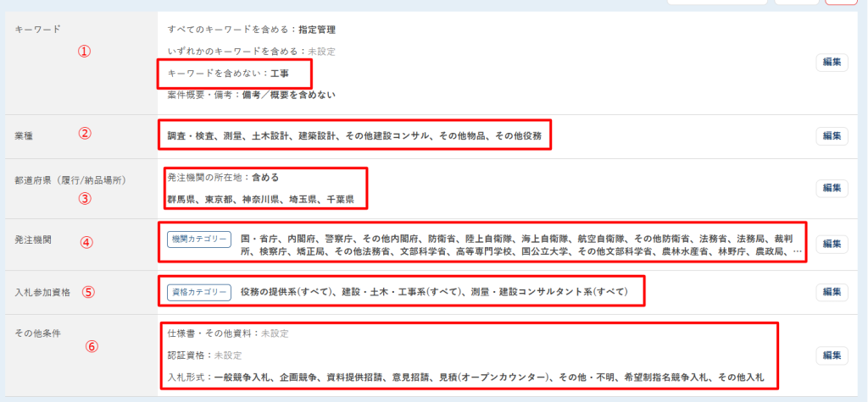Click the 仕様書・その他資料:未設定 line
Screen dimensions: 868x402
point(228,333)
